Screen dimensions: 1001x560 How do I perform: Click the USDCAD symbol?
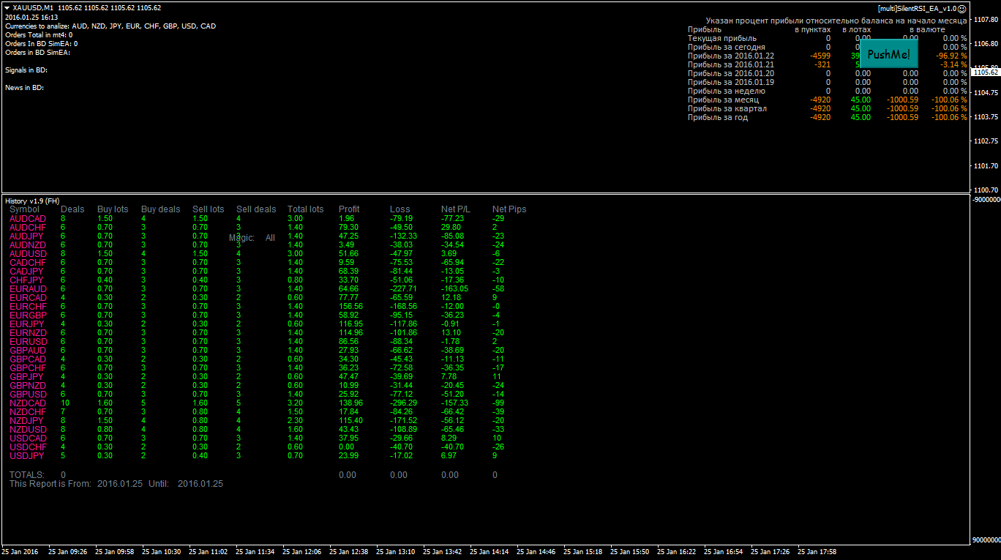[28, 438]
